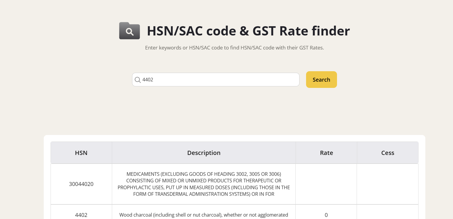Screen dimensions: 453x219
Task: Click the Rate value 0 for 4402
Action: tap(326, 215)
